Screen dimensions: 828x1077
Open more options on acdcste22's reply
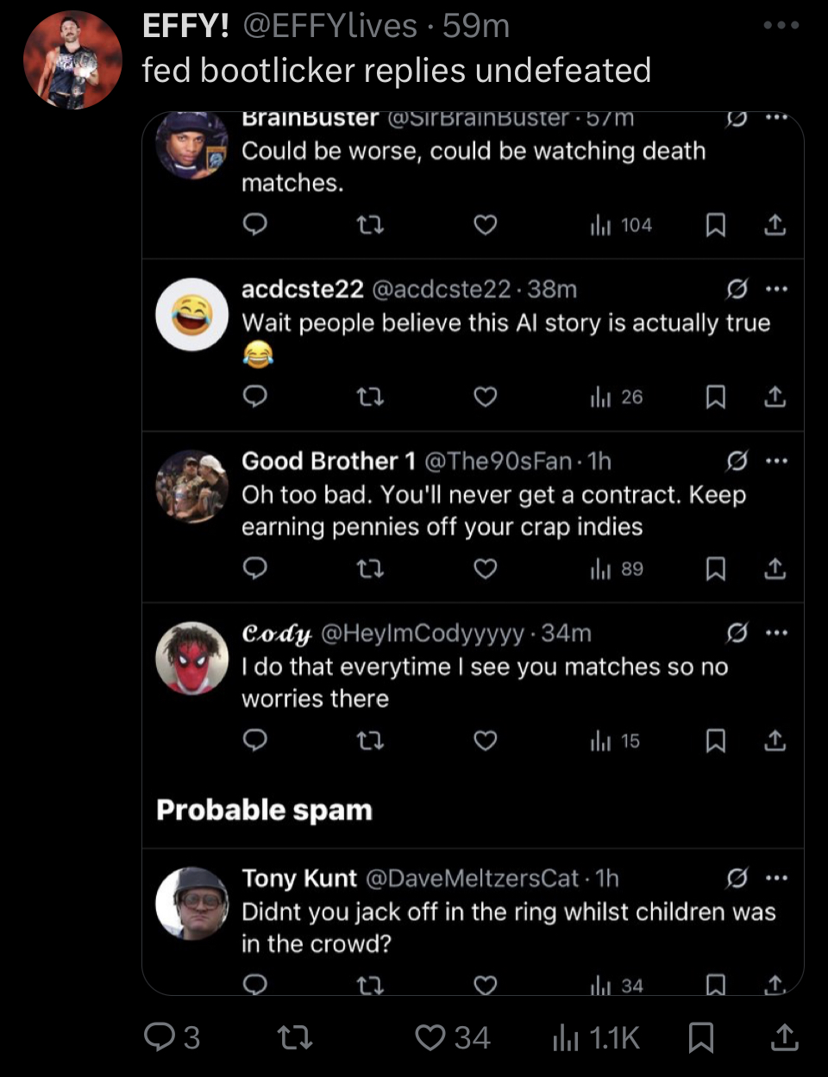pos(776,289)
